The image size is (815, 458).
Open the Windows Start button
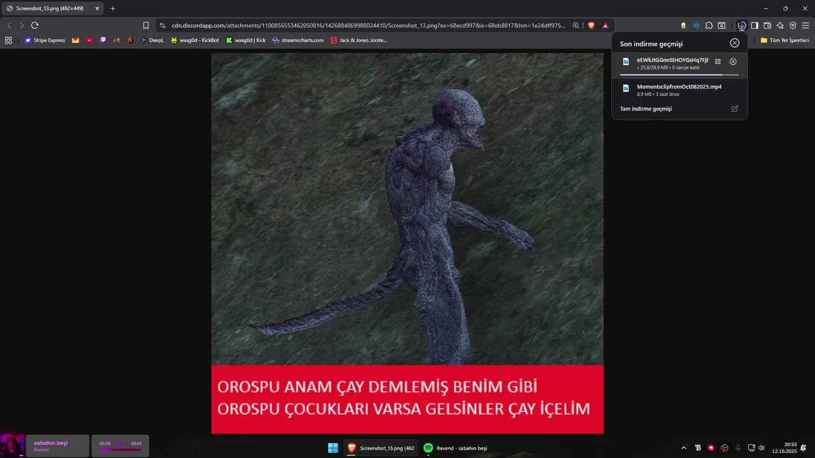(x=333, y=448)
